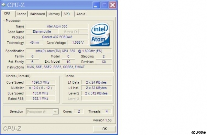207x135 pixels.
Task: Click the Multiplier value x 12.0
Action: 40,88
